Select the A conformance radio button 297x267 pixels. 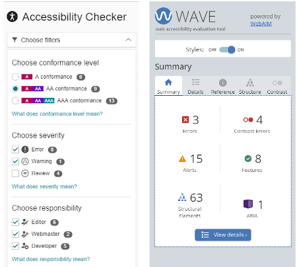[x=15, y=77]
